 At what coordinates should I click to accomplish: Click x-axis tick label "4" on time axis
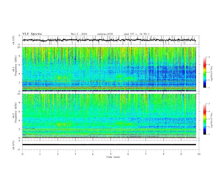click(93, 154)
